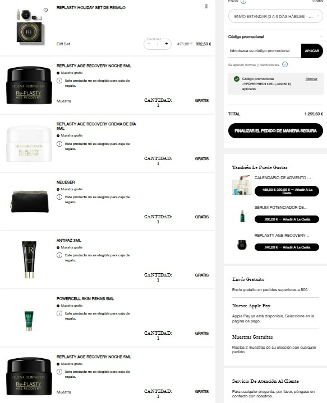This screenshot has height=403, width=327.
Task: Add Calendario de Adviento to basket
Action: click(x=287, y=191)
